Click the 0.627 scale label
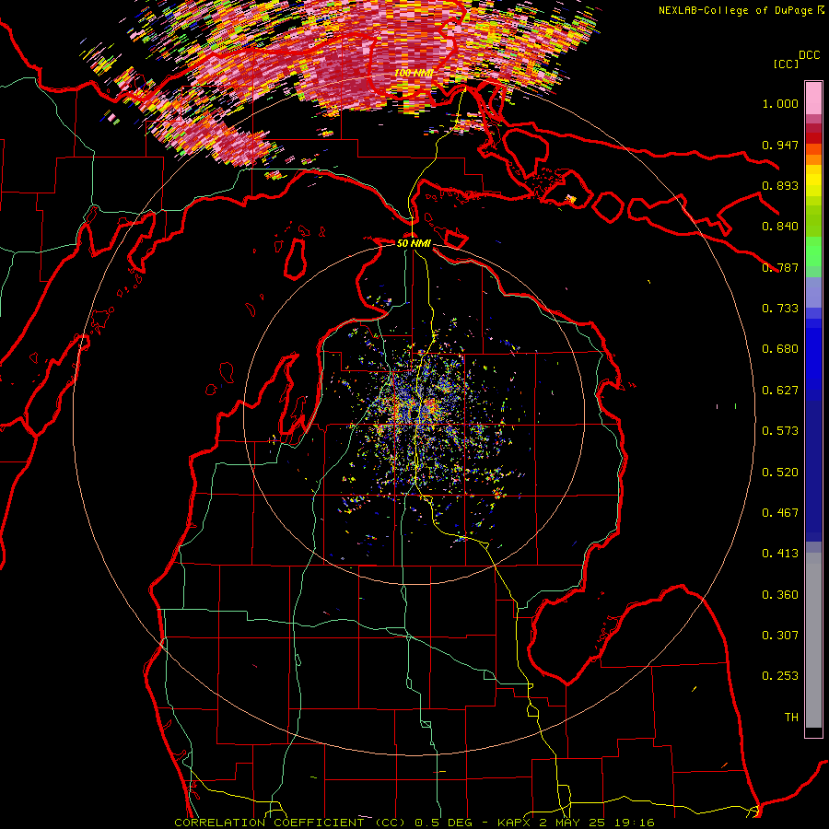 tap(780, 391)
